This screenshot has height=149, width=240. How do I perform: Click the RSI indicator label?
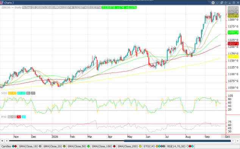coord(4,117)
